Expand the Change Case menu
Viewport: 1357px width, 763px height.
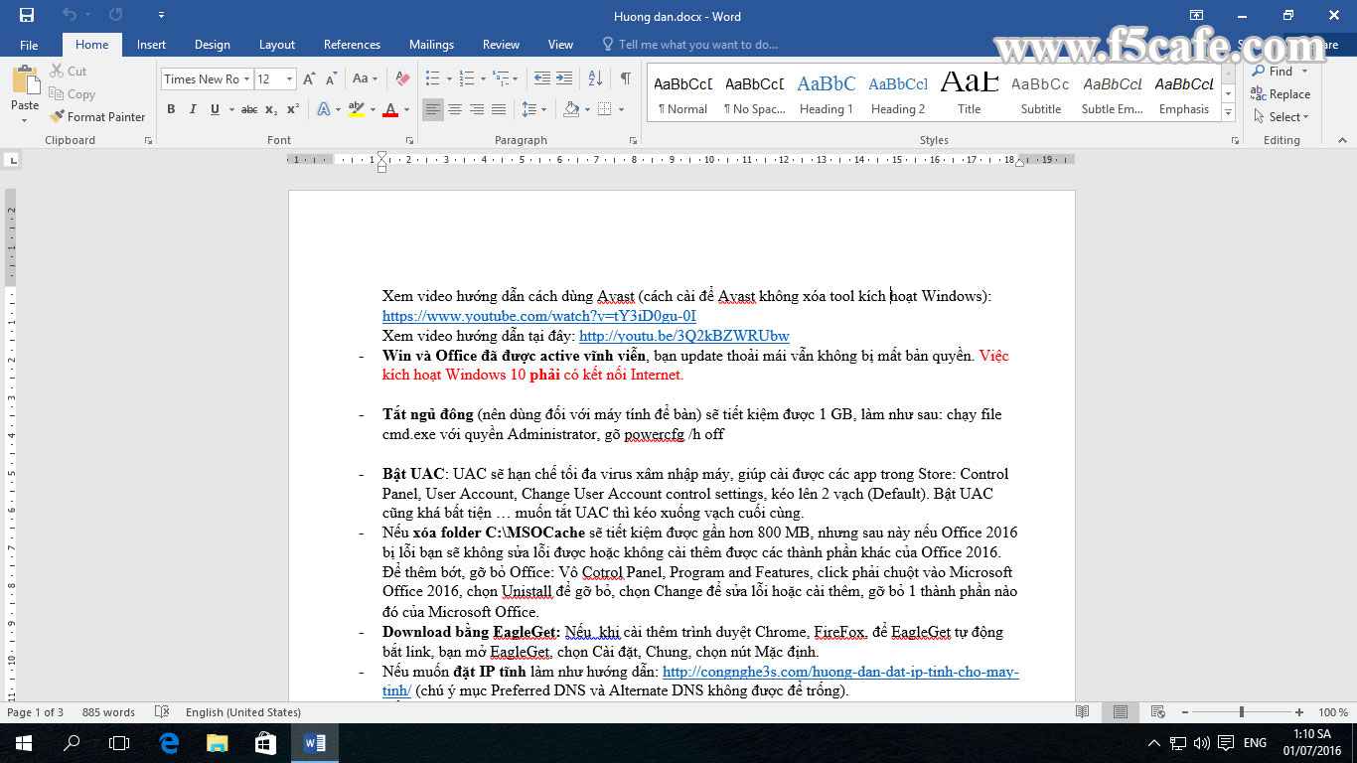coord(365,79)
